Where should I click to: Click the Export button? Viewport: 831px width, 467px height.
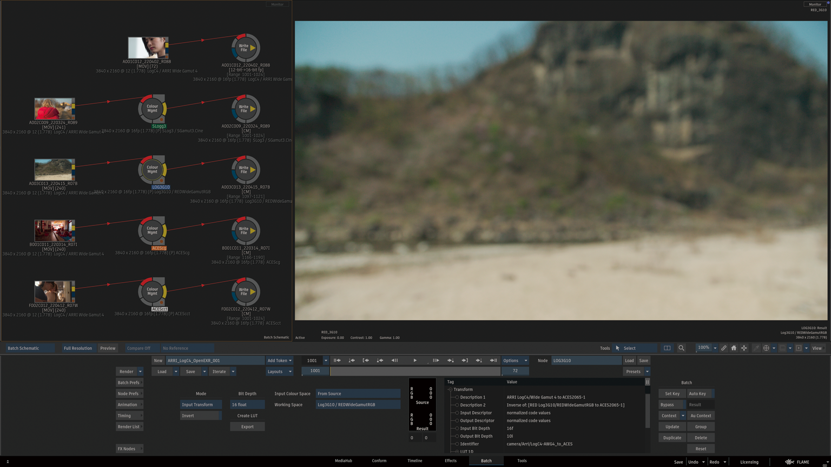pyautogui.click(x=247, y=427)
